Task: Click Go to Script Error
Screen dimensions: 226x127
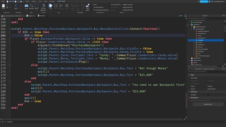Action: (116, 5)
